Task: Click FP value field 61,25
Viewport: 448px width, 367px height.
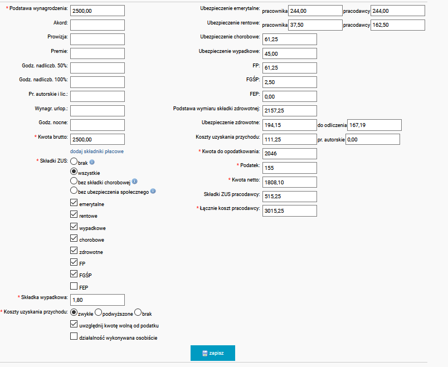Action: tap(290, 68)
